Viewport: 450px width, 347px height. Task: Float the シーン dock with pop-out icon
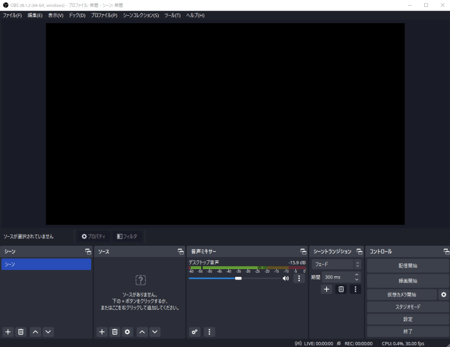pos(88,251)
